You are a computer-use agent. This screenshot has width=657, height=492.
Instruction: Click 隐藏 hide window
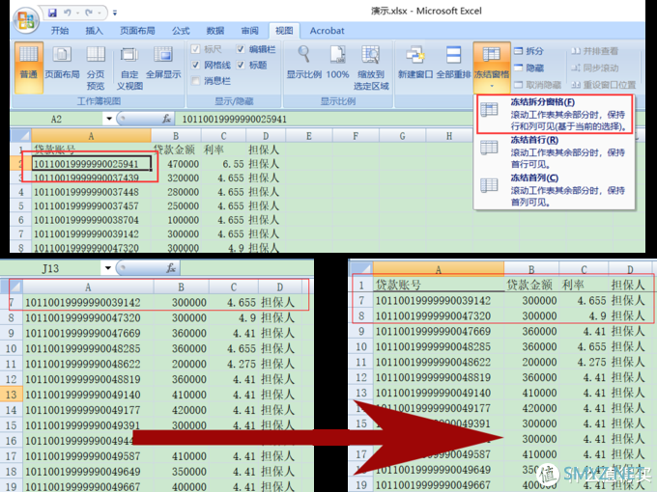click(528, 68)
